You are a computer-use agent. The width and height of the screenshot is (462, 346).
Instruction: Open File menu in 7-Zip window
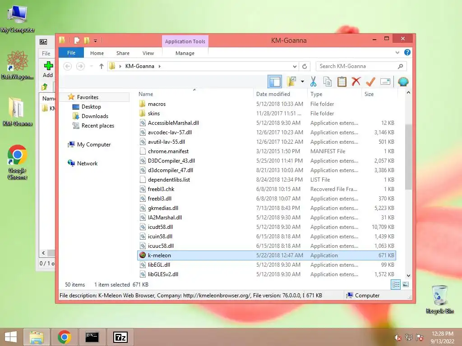coord(46,54)
